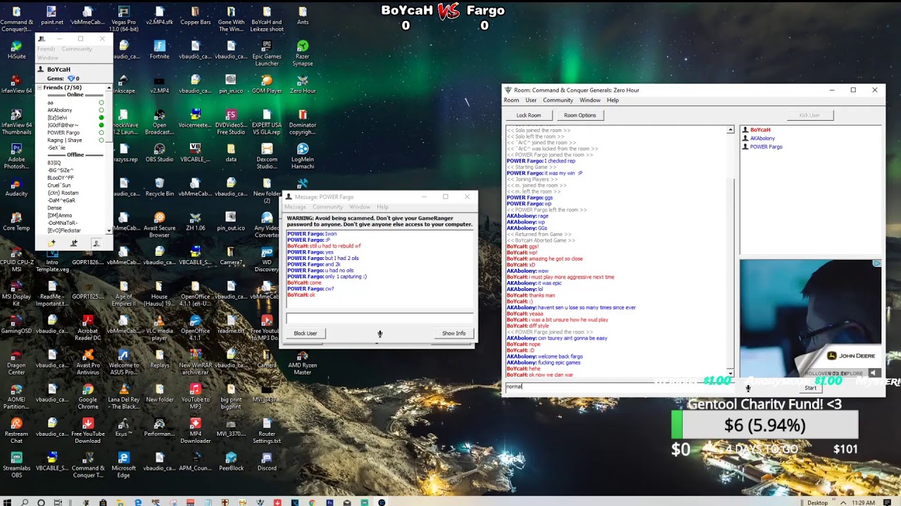Launch OBS Studio from the desktop
The image size is (901, 506).
[x=159, y=153]
